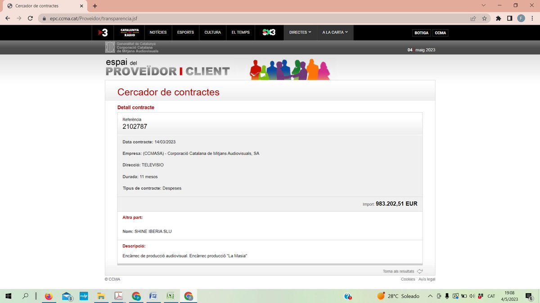This screenshot has width=540, height=303.
Task: Select the contract reference 2102787
Action: click(x=135, y=127)
